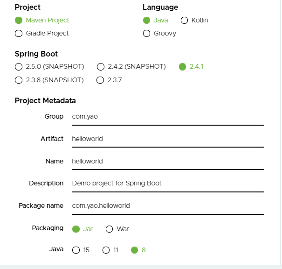Select the Maven Project option
This screenshot has height=269, width=282.
[x=19, y=21]
